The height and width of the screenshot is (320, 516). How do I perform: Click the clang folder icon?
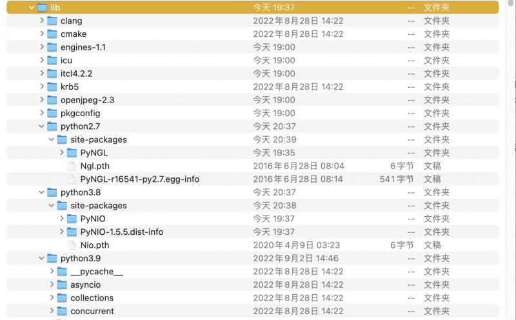coord(52,21)
